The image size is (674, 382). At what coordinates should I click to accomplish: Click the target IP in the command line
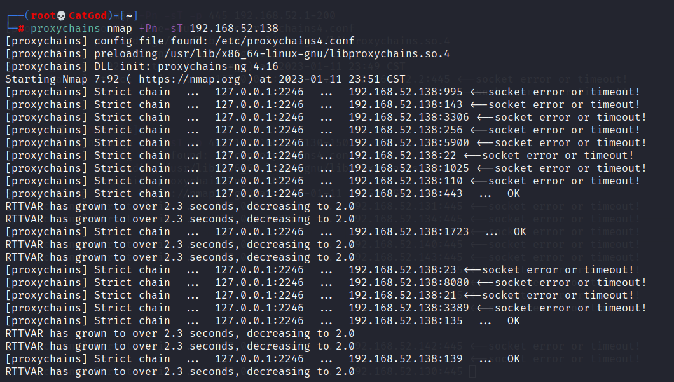pos(234,29)
